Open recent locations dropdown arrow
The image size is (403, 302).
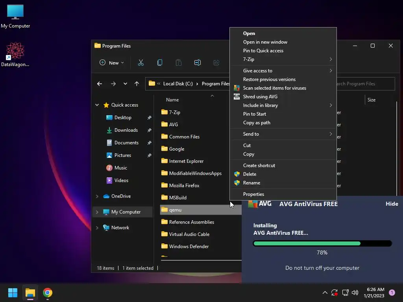125,84
